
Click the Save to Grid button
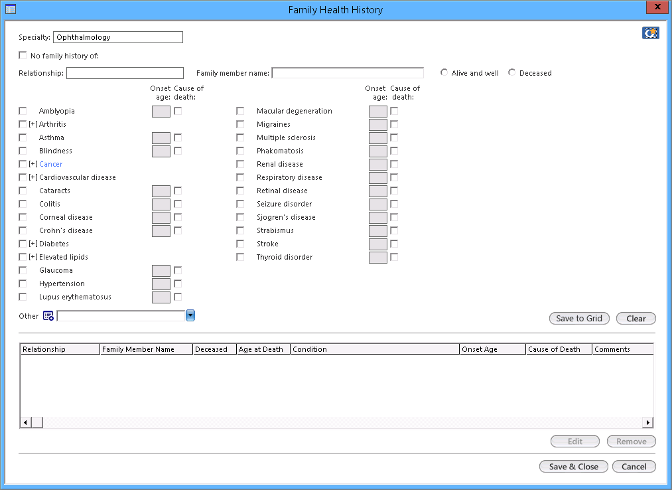579,319
